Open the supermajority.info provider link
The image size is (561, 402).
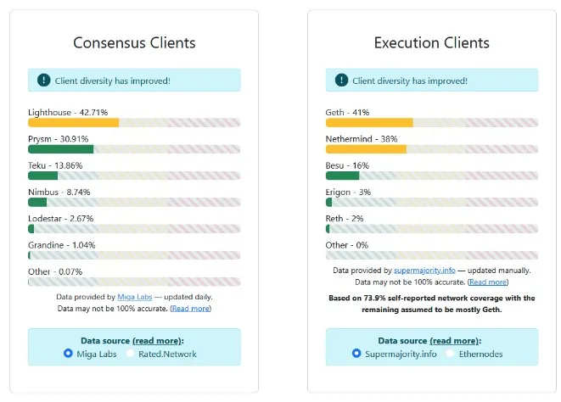(430, 270)
